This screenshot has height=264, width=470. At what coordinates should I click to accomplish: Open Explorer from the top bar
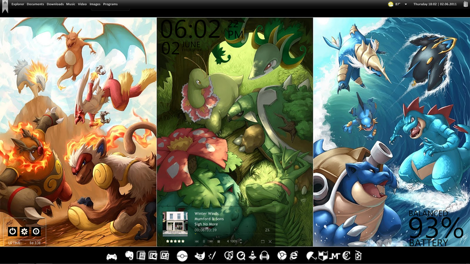(x=18, y=4)
